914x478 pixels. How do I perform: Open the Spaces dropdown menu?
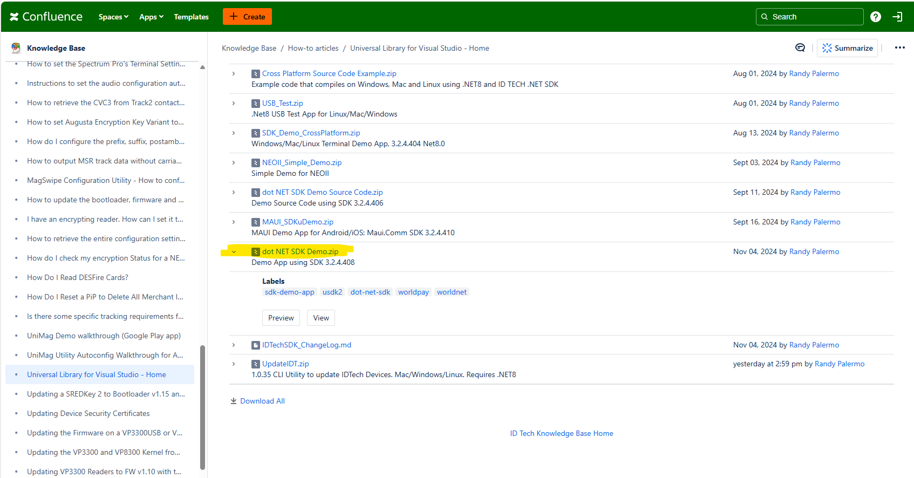[x=113, y=17]
